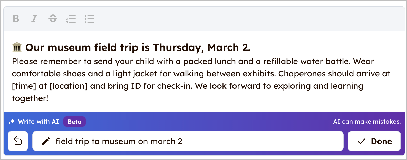The width and height of the screenshot is (407, 160).
Task: Insert a bulleted list
Action: coord(90,19)
